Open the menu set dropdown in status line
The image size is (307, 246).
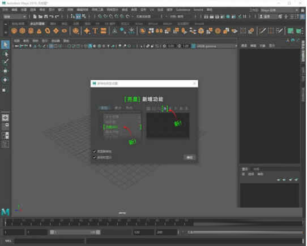(15, 16)
